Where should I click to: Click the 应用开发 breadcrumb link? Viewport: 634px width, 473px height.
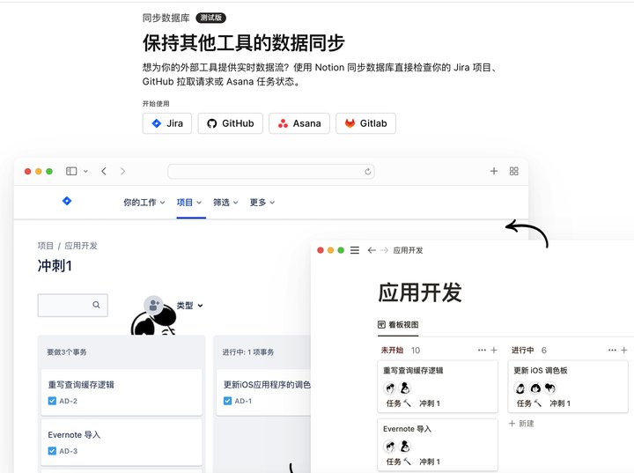[81, 246]
